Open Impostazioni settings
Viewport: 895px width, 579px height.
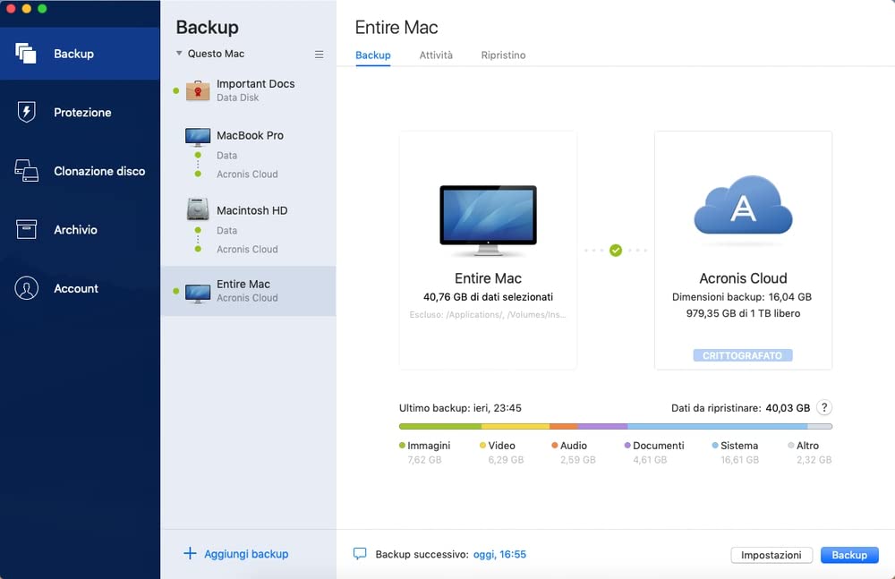click(771, 555)
